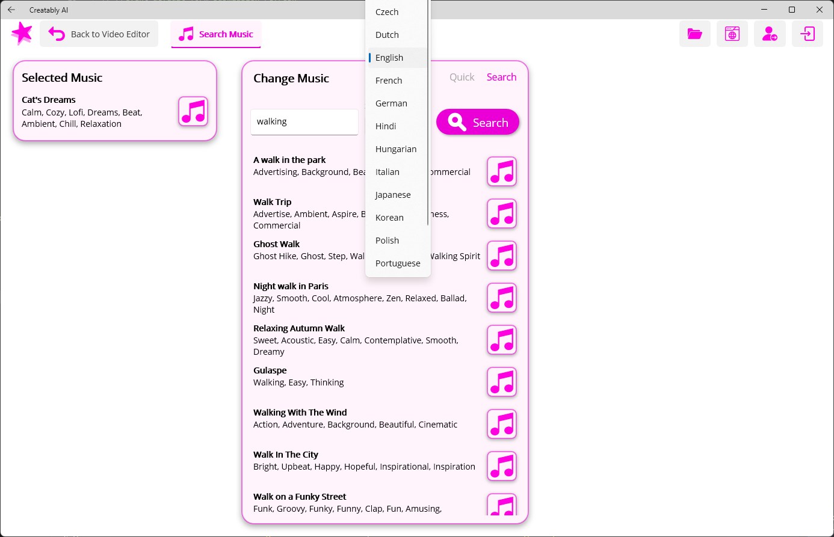Go Back to Video Editor
Viewport: 834px width, 537px height.
(99, 34)
